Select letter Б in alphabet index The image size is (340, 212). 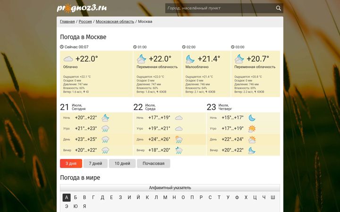click(x=75, y=197)
